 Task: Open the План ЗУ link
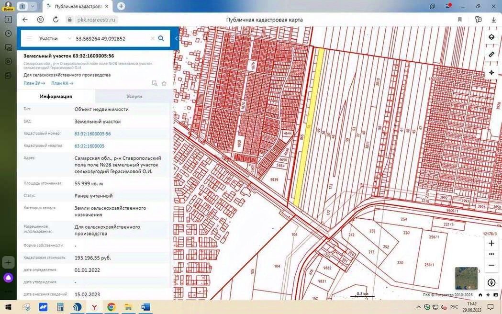tap(34, 83)
